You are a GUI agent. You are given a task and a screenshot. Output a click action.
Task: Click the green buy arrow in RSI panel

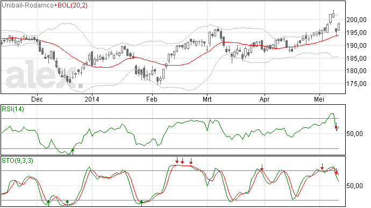click(x=73, y=152)
